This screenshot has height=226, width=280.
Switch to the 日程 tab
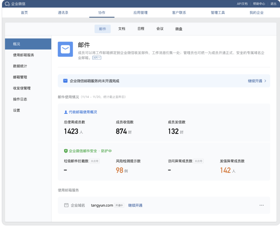(141, 29)
